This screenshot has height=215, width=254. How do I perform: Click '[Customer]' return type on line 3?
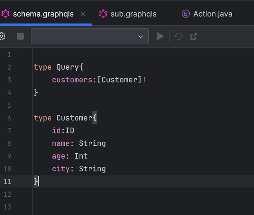(x=120, y=80)
